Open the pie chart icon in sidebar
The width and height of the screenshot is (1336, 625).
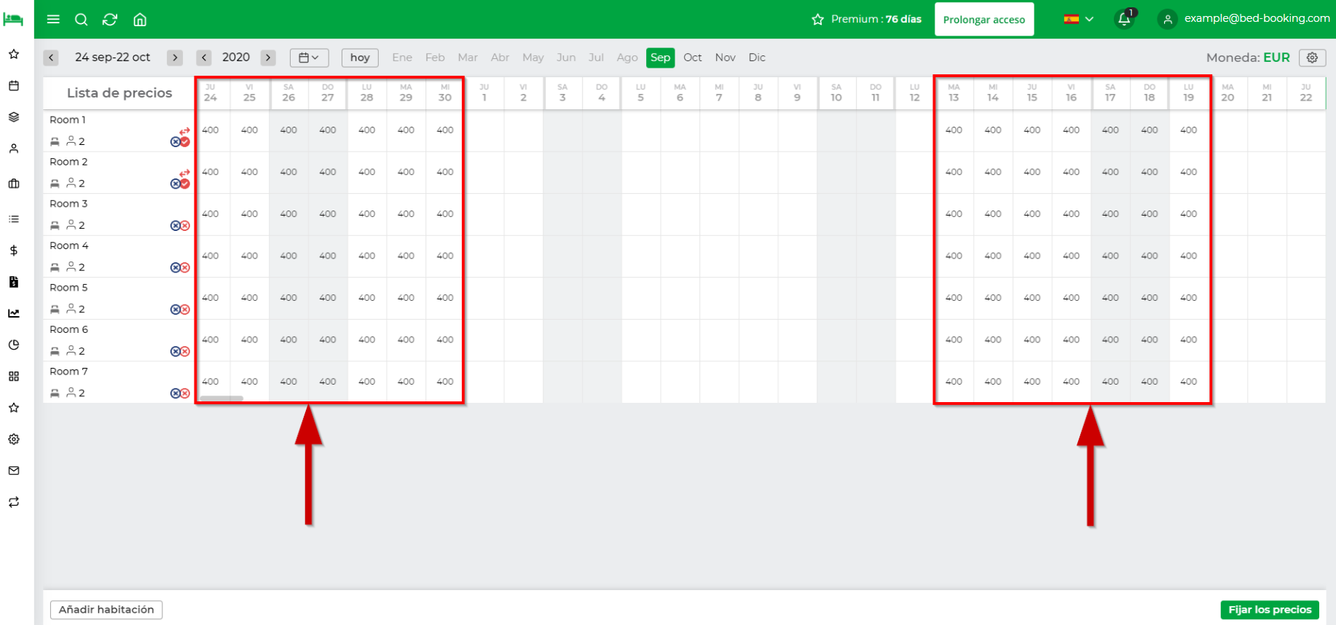14,345
